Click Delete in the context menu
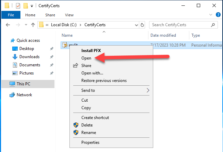Viewport: 223px width, 152px height. (x=87, y=125)
